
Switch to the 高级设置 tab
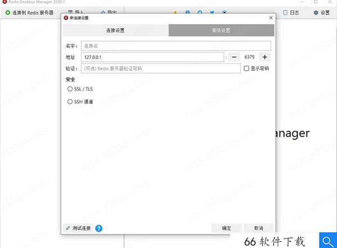221,30
